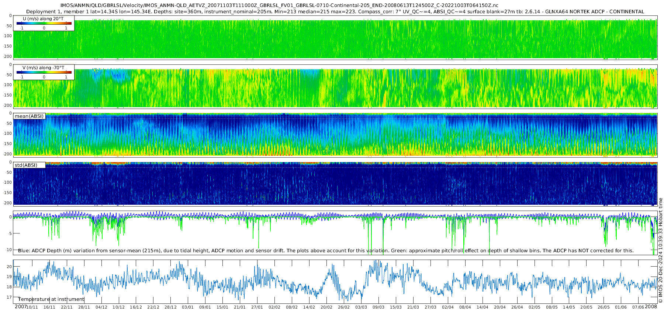The height and width of the screenshot is (313, 664).
Task: Select the 09/03 date tick
Action: [x=378, y=307]
